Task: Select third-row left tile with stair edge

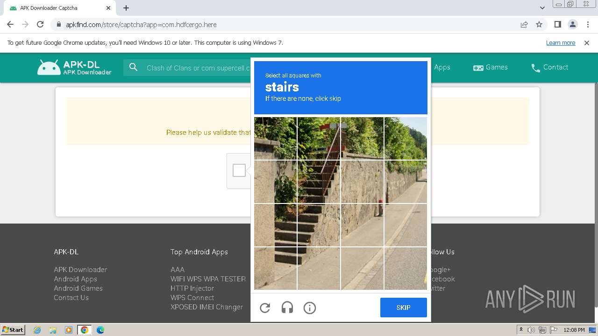Action: tap(275, 225)
